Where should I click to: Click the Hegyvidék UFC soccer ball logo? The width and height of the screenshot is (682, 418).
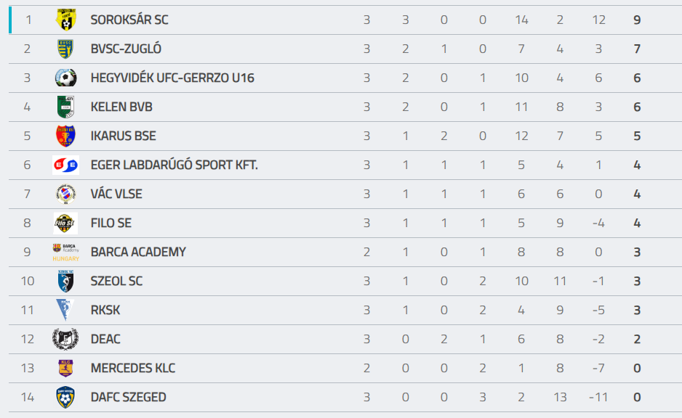65,78
